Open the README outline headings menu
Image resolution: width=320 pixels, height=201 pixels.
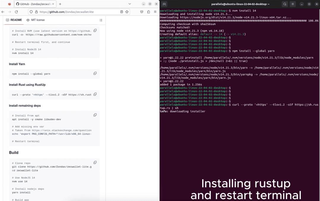tap(101, 20)
